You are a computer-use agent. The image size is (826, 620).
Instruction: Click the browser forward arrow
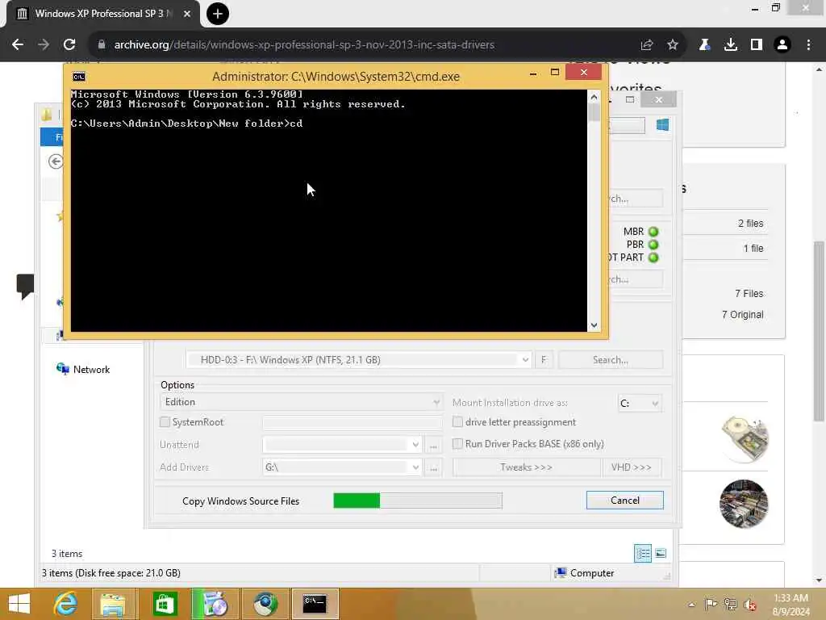click(x=44, y=45)
